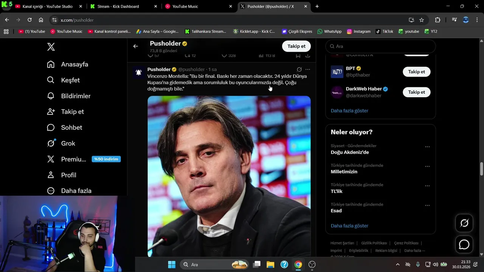Open three-dot menu on Pusholder tweet
Viewport: 484px width, 272px height.
click(308, 70)
